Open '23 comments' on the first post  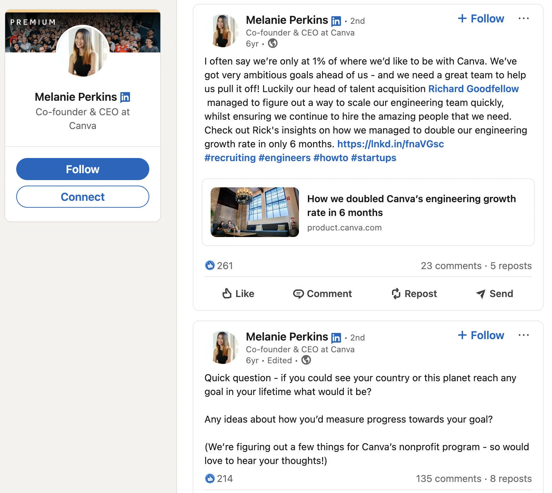click(x=451, y=266)
